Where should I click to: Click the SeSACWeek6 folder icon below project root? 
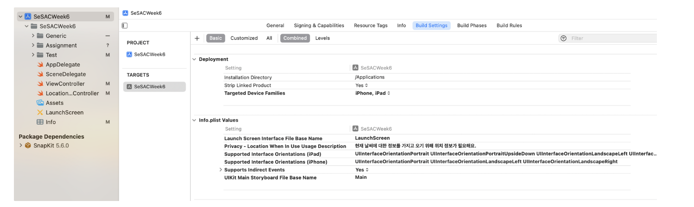point(34,26)
